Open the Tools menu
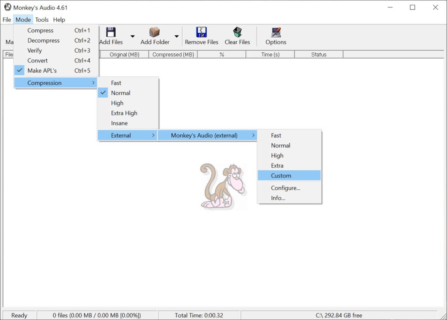This screenshot has height=320, width=447. 42,20
